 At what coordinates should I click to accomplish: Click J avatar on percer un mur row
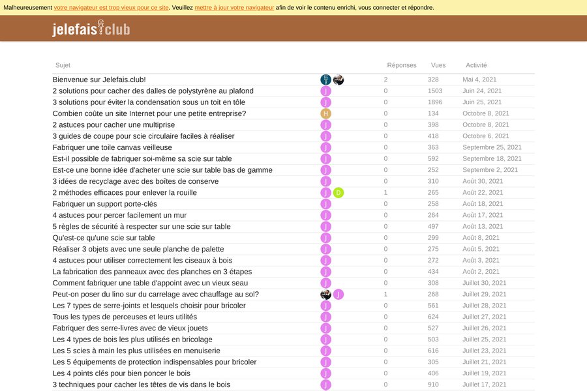[x=325, y=215]
